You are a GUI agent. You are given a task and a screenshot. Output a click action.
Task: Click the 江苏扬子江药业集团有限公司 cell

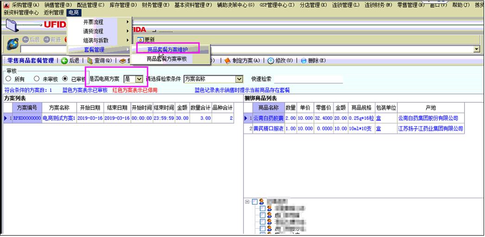tap(431, 128)
